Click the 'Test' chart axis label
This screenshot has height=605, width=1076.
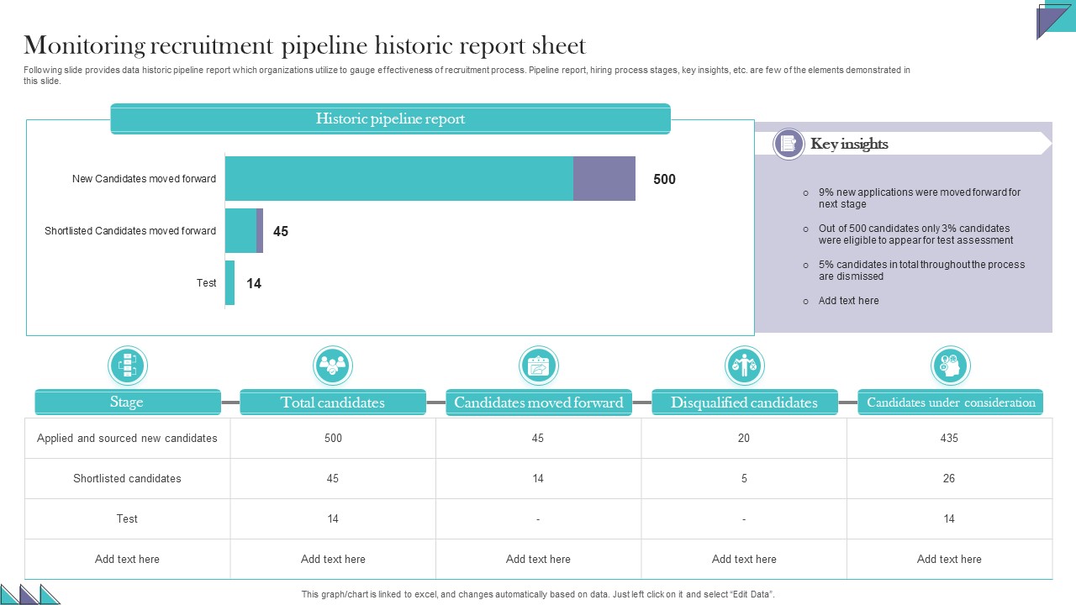click(x=207, y=283)
